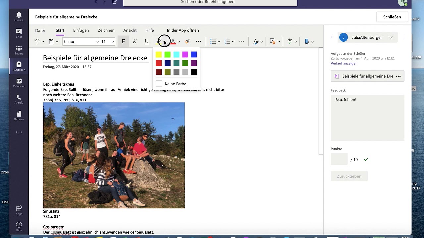Click the undo arrow icon
Viewport: 424px width, 238px height.
[37, 41]
